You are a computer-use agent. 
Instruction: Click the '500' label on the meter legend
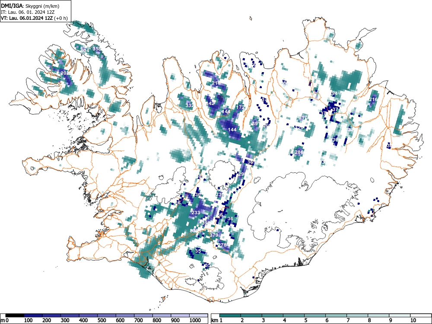pyautogui.click(x=102, y=320)
